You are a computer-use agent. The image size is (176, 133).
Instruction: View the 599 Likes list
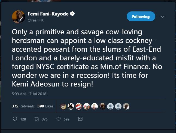45,106
